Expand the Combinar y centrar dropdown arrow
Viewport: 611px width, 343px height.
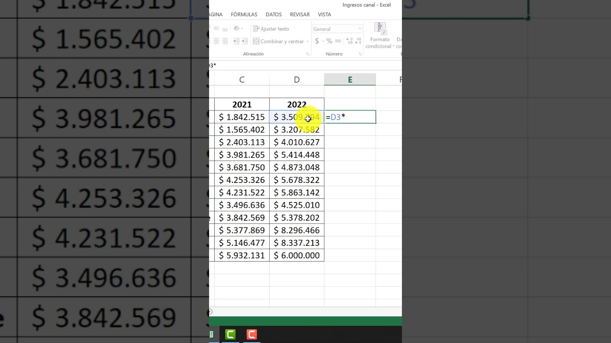click(x=307, y=41)
